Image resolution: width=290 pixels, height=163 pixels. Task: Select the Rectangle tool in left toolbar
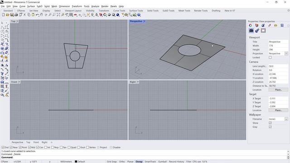6,36
